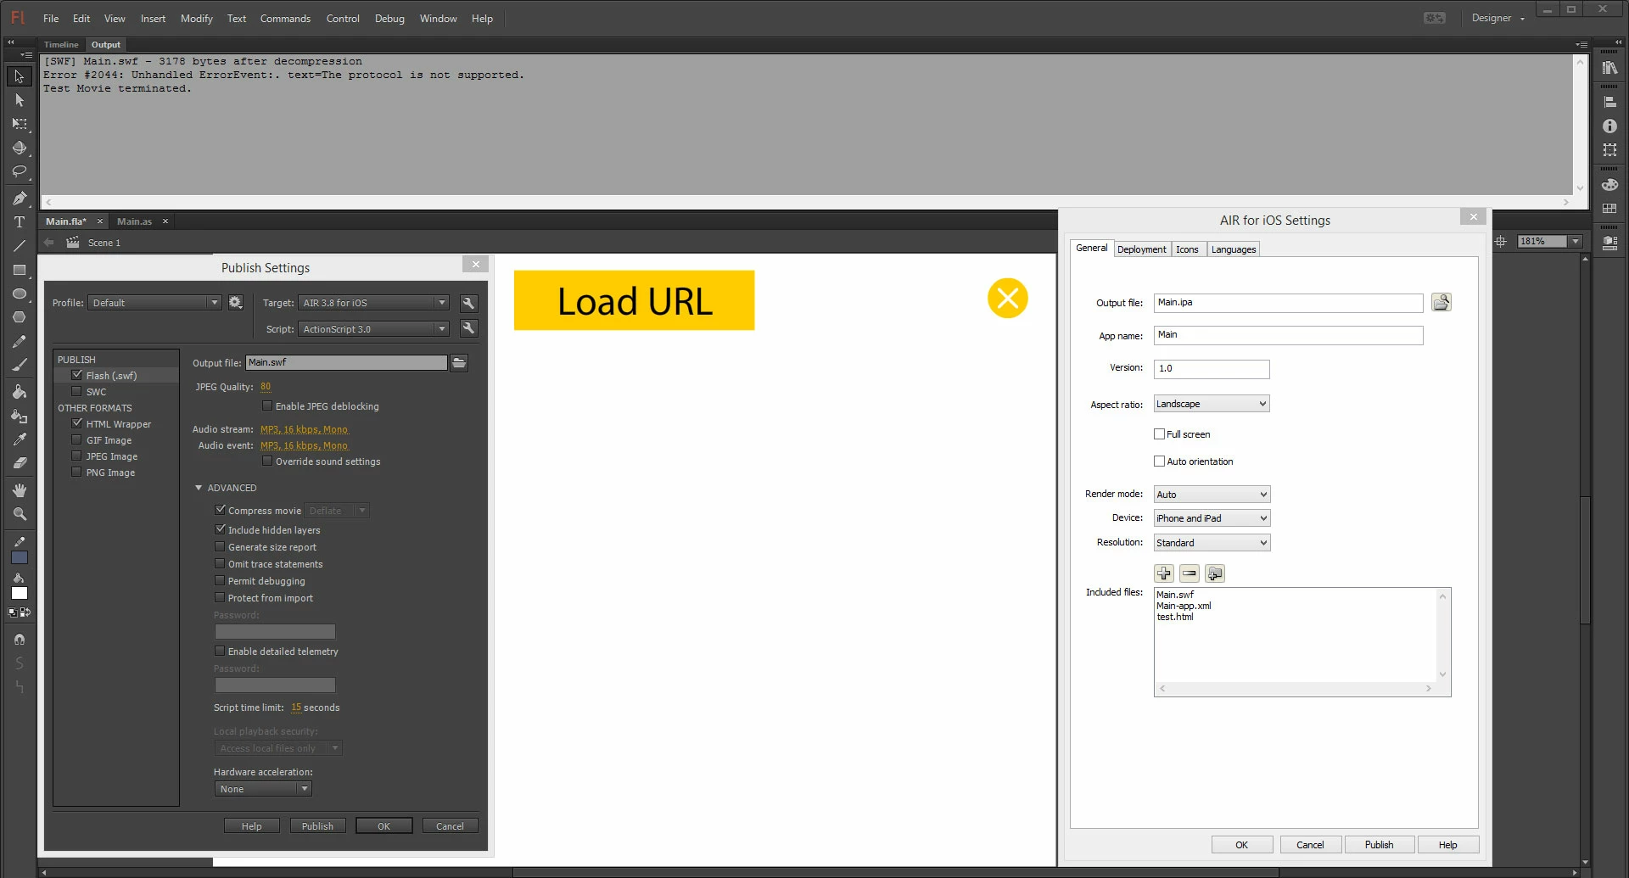Select the Brush tool
The height and width of the screenshot is (878, 1629).
(19, 365)
